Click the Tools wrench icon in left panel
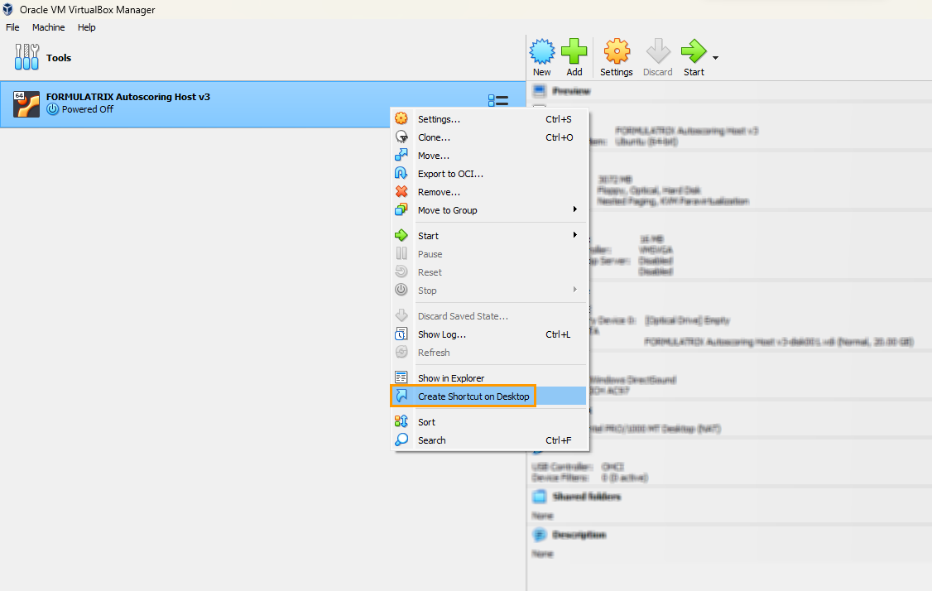Image resolution: width=932 pixels, height=591 pixels. 26,58
